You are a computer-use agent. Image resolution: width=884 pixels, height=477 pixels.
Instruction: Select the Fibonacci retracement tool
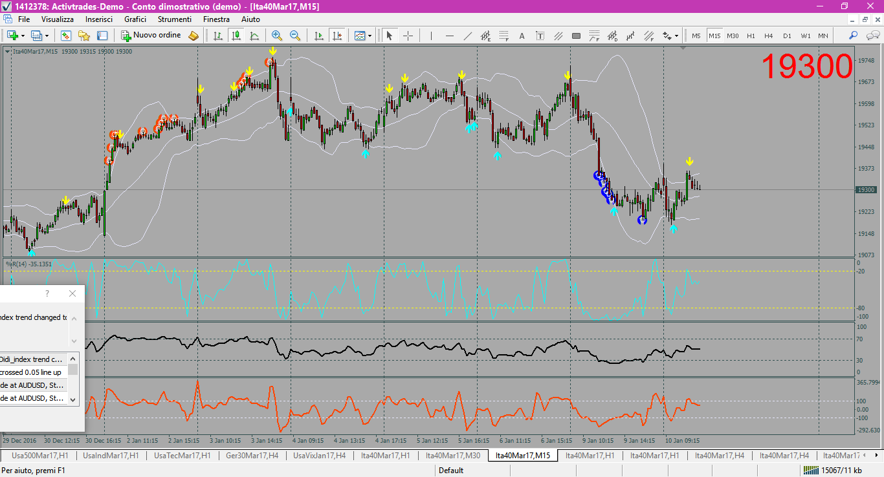coord(504,36)
